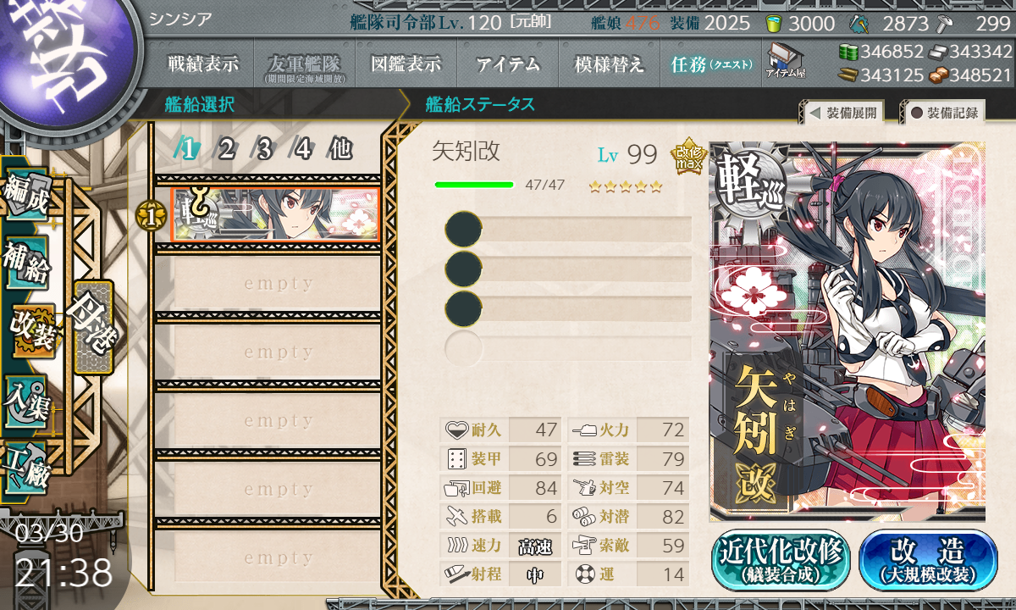This screenshot has width=1016, height=610.
Task: Select the 他 other ships tab
Action: pos(340,150)
